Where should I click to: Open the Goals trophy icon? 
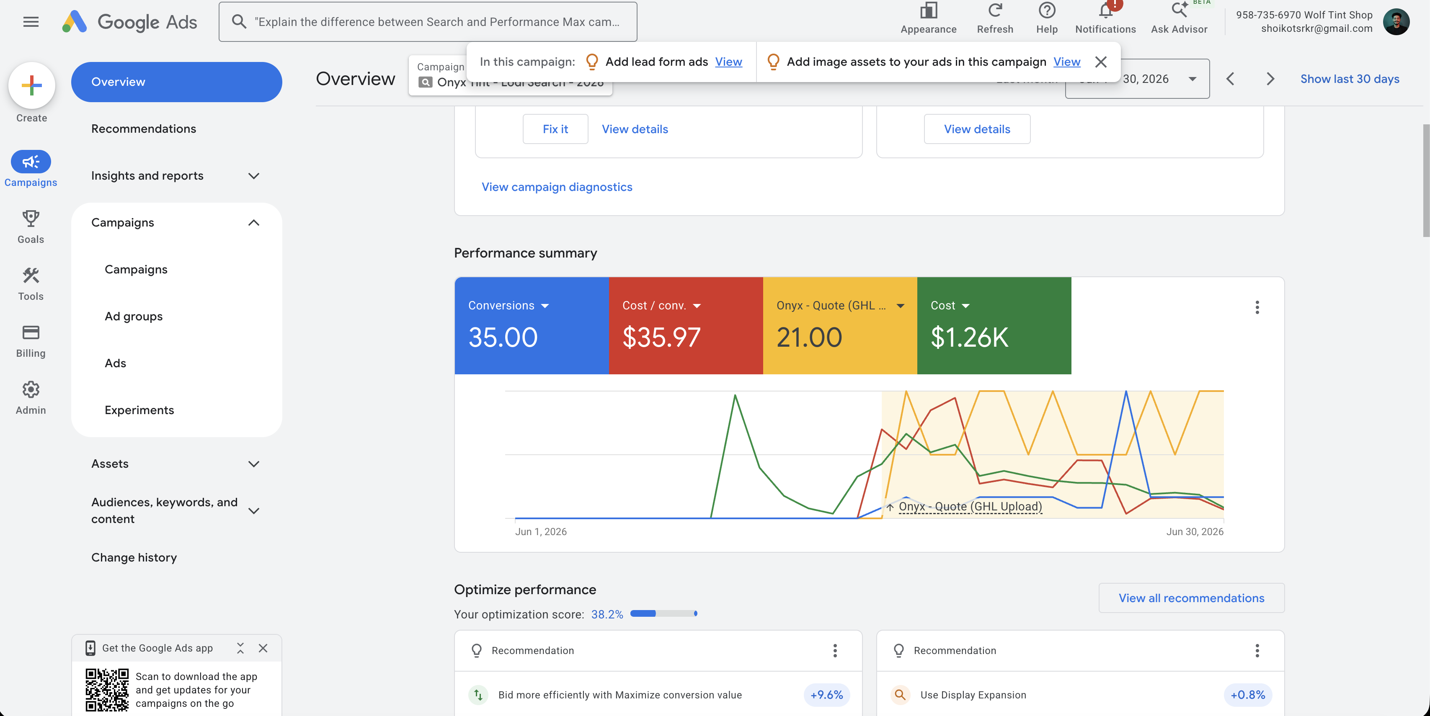31,218
